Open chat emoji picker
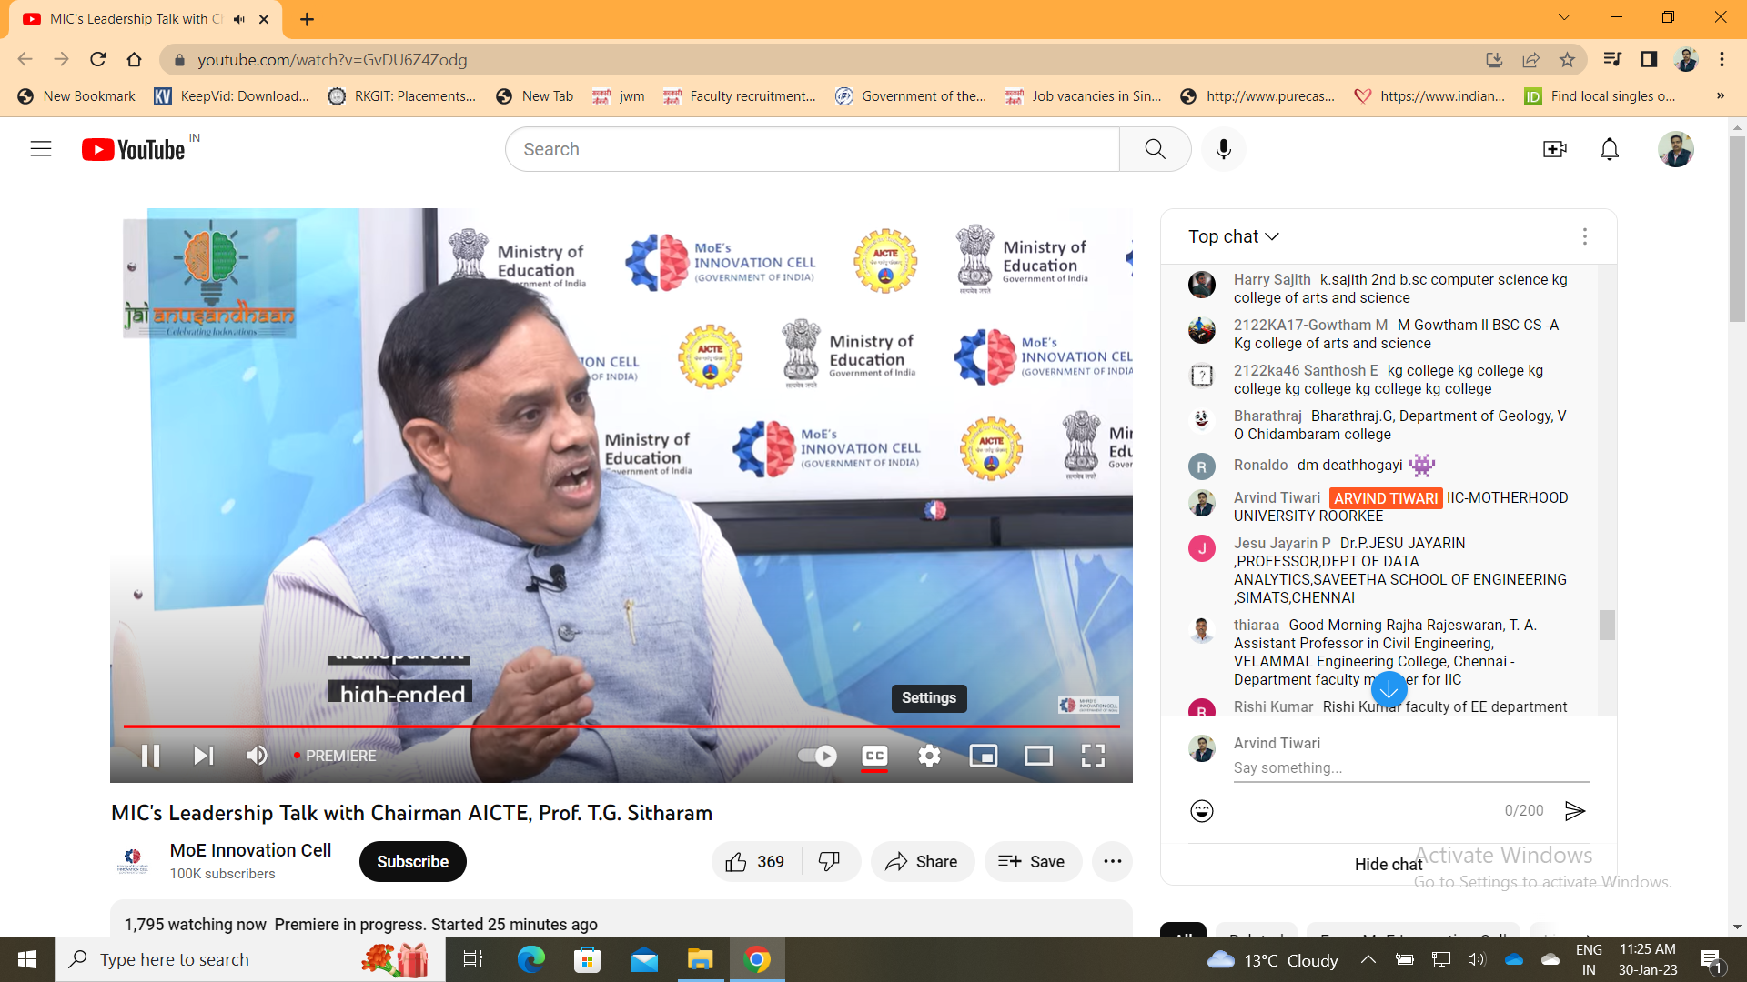 [1202, 810]
